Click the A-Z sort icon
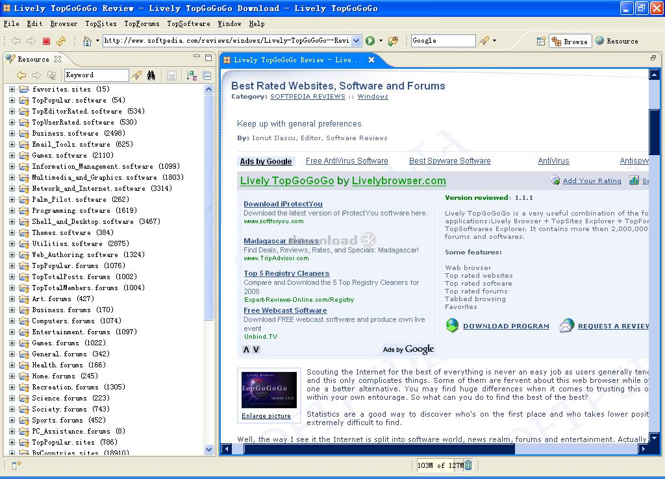This screenshot has height=479, width=665. [192, 75]
